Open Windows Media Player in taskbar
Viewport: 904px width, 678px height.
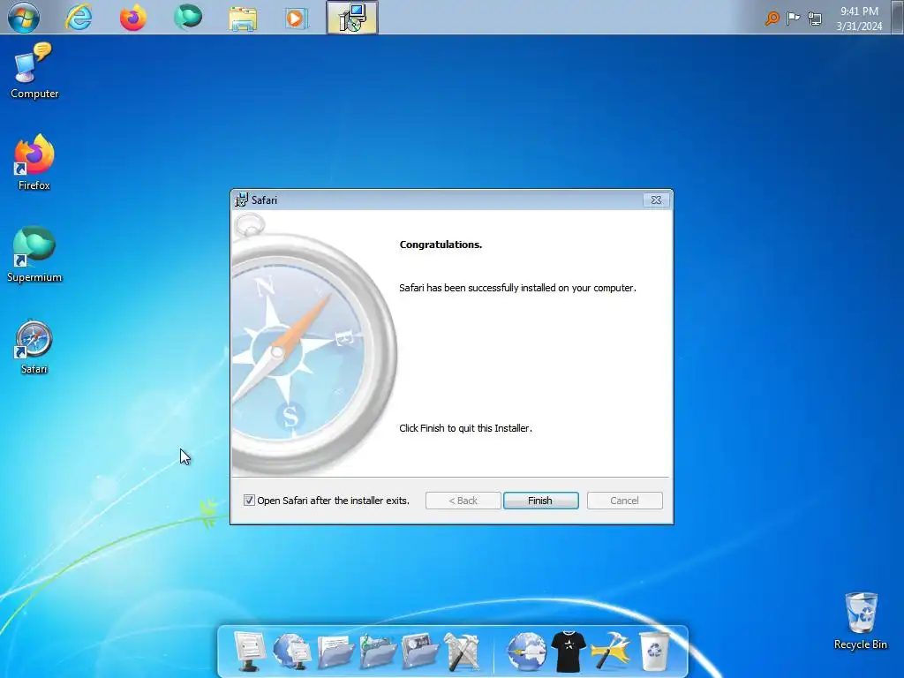(x=297, y=18)
